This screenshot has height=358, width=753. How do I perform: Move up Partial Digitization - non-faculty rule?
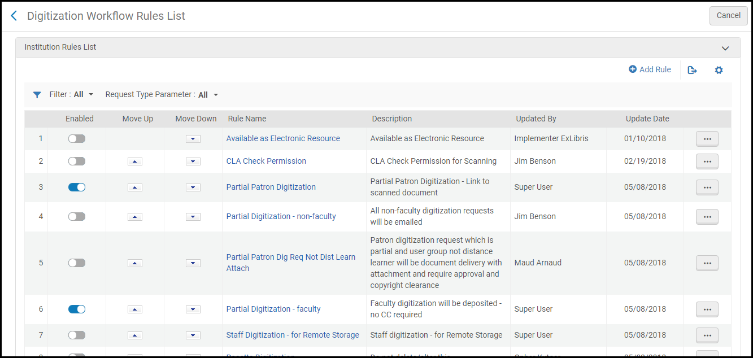(135, 217)
